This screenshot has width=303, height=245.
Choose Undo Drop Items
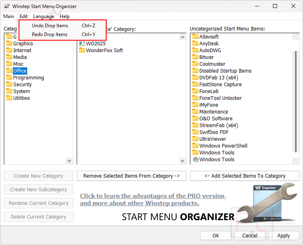pyautogui.click(x=63, y=26)
